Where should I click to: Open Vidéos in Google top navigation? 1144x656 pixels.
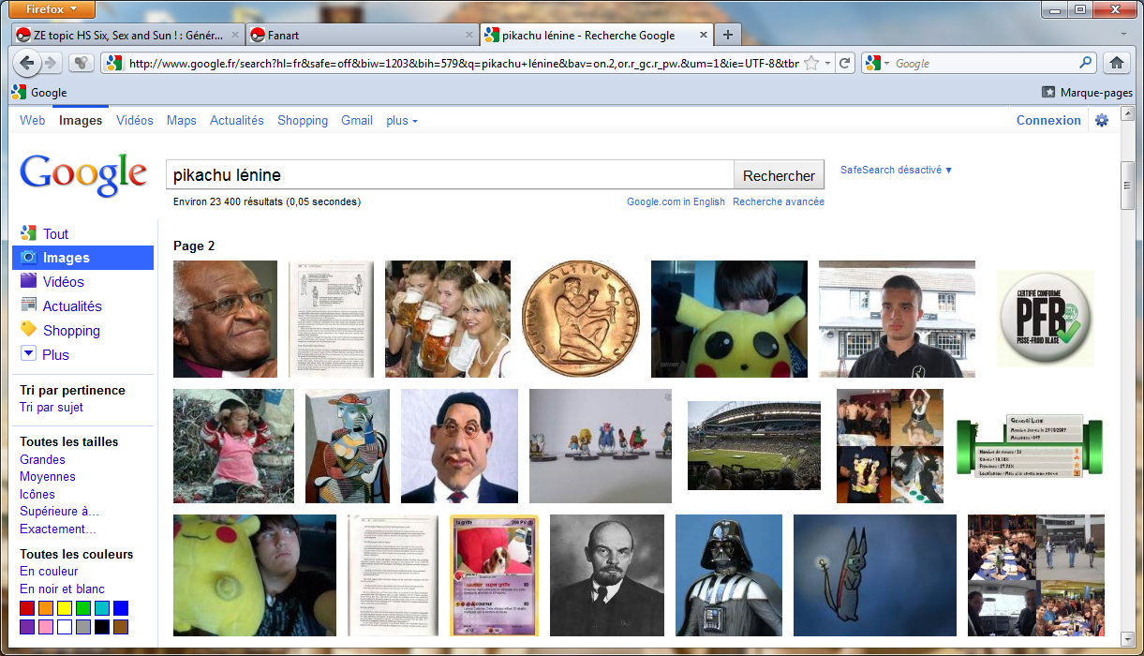pos(135,120)
